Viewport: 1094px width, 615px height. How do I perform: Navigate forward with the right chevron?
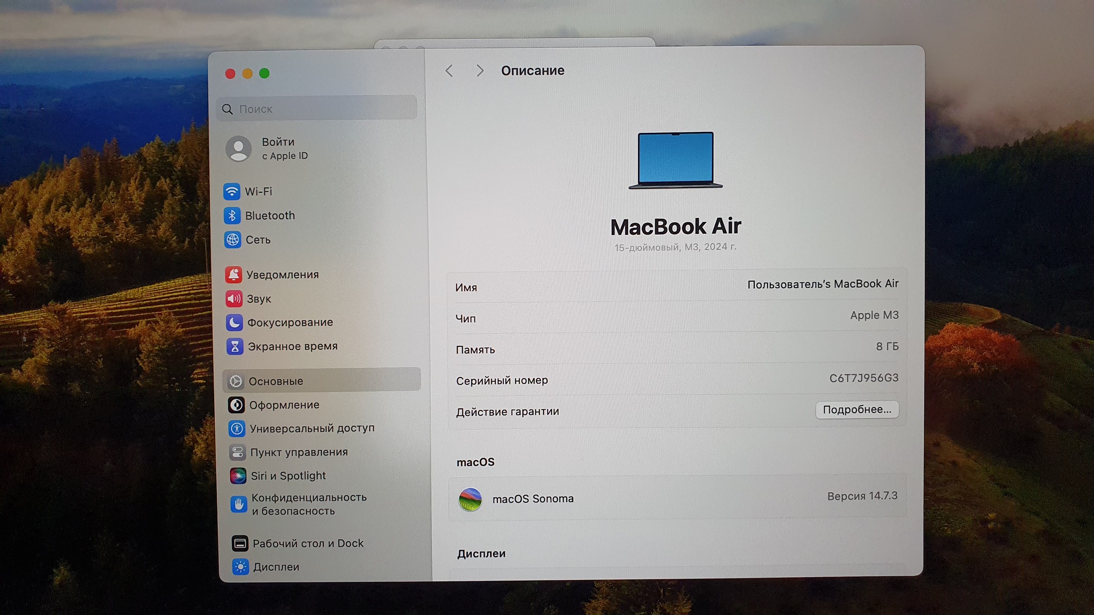480,71
